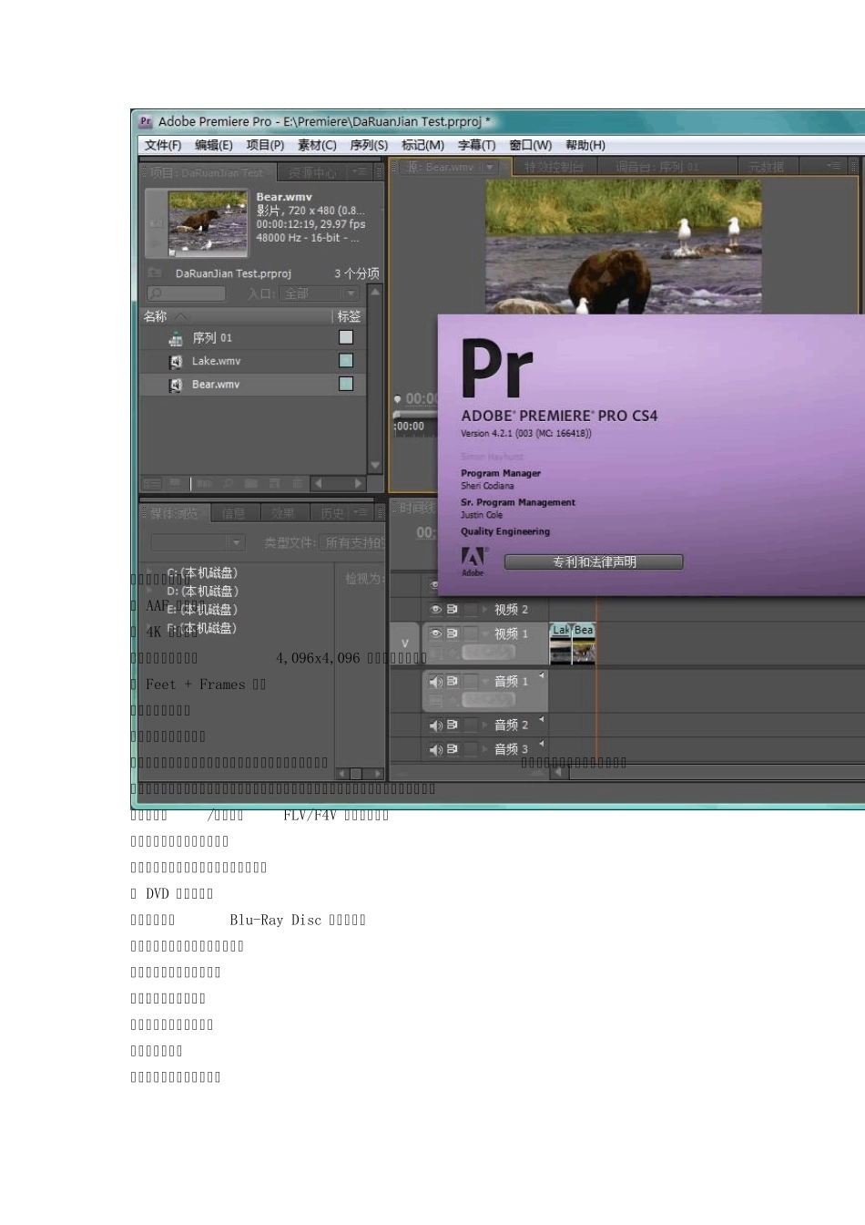Screen dimensions: 865x1225
Task: Switch to the 资源中心 tab
Action: coord(312,172)
